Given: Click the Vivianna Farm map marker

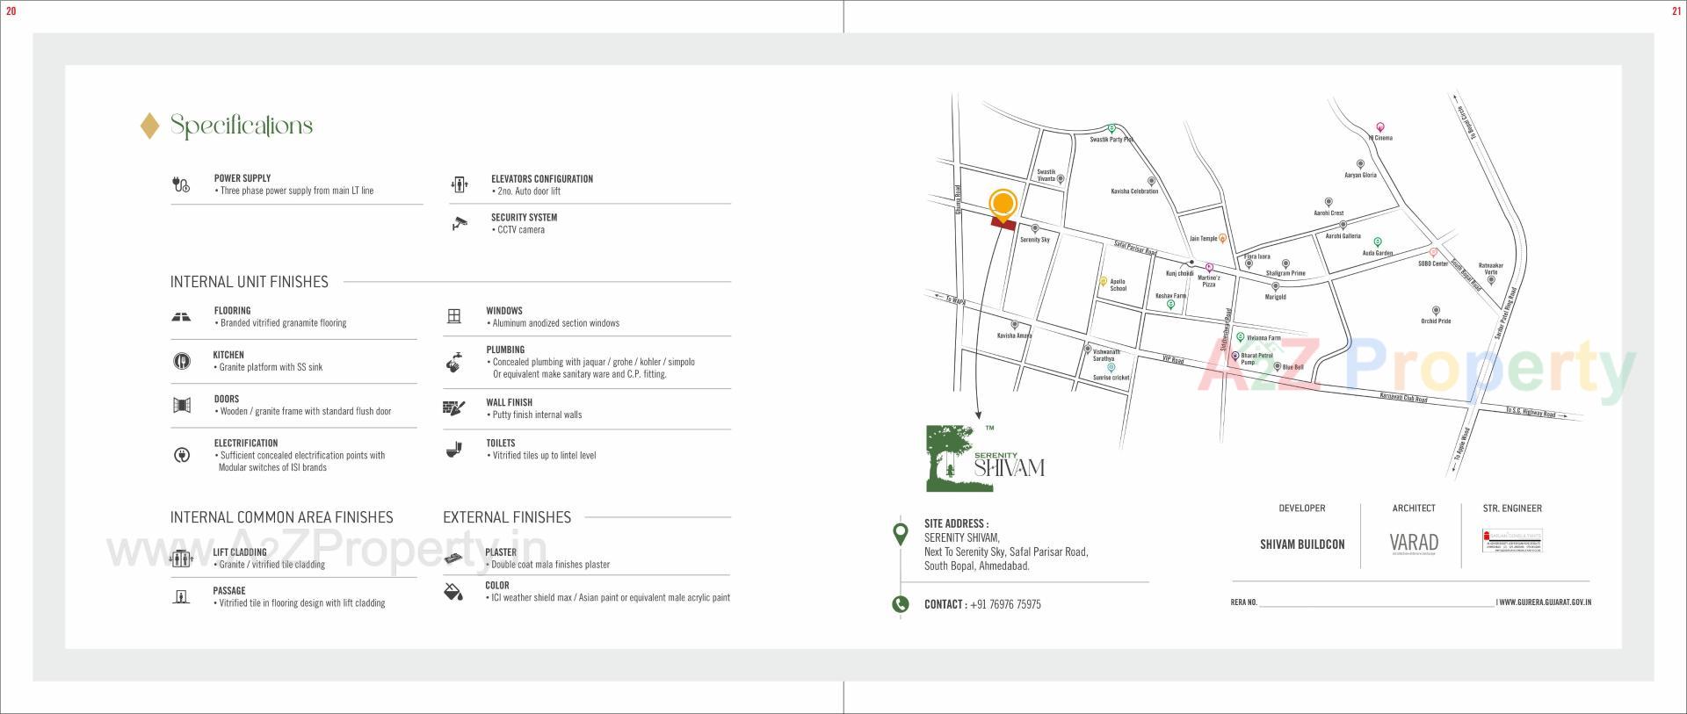Looking at the screenshot, I should [x=1240, y=337].
